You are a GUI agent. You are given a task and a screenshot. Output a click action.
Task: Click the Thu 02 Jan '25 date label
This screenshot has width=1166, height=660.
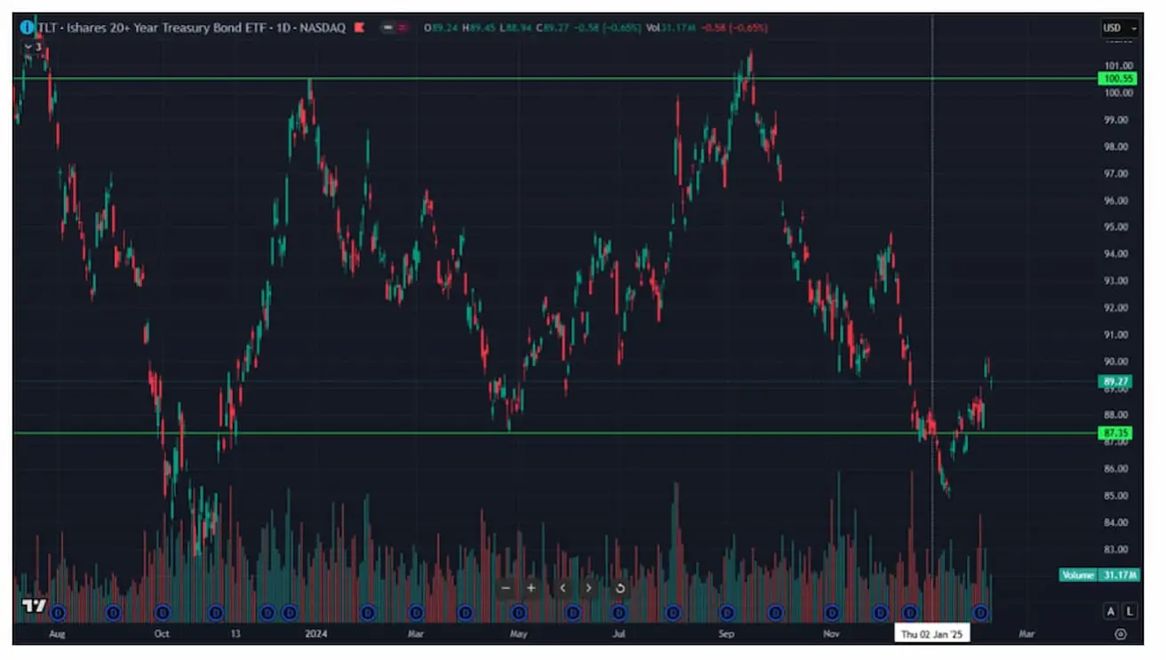coord(931,634)
